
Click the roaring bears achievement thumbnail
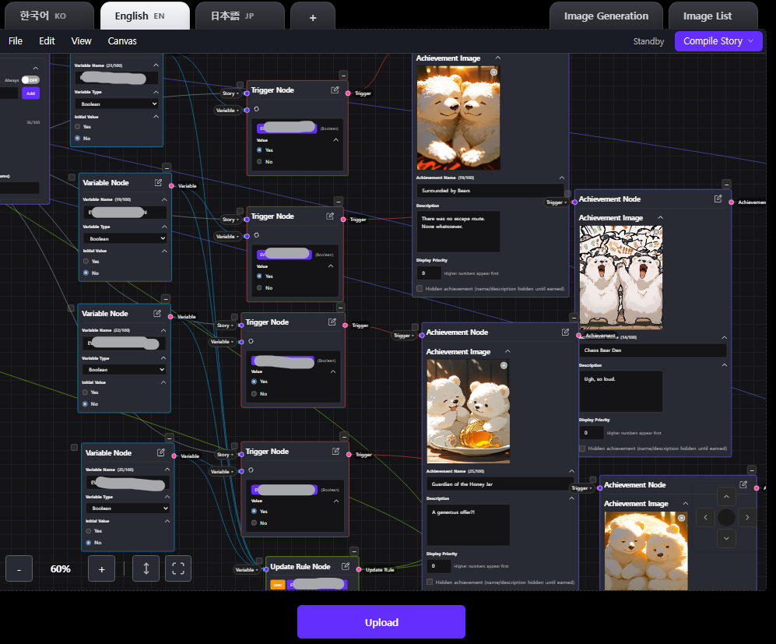click(x=621, y=278)
